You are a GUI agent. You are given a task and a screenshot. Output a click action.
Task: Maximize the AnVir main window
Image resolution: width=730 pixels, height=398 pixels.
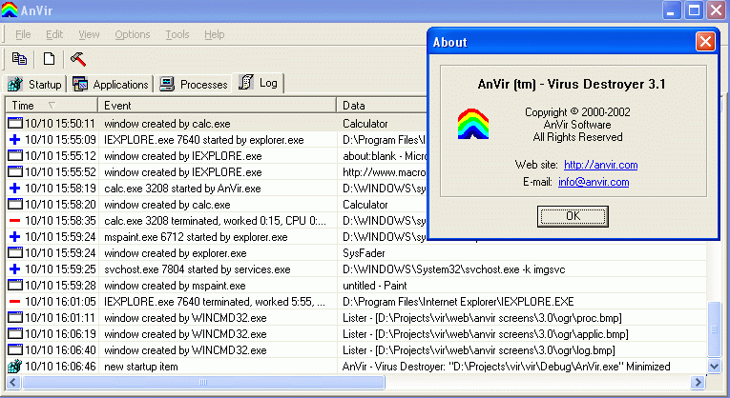(694, 10)
